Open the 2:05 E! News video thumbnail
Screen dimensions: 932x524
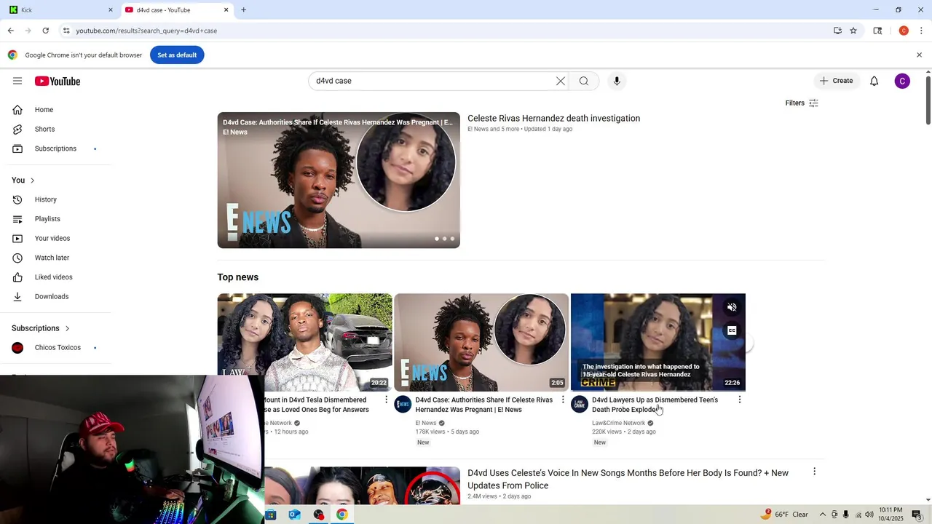tap(481, 342)
